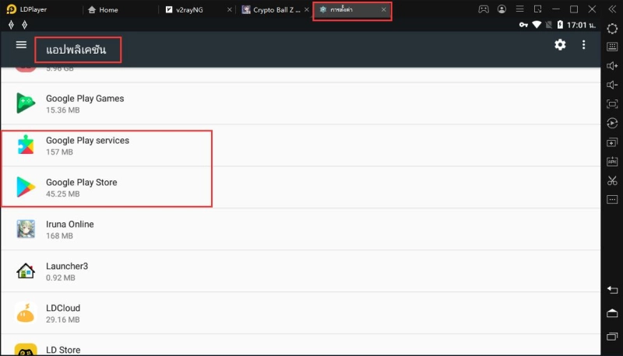Click the Android back sidebar button
The width and height of the screenshot is (623, 356).
[612, 290]
